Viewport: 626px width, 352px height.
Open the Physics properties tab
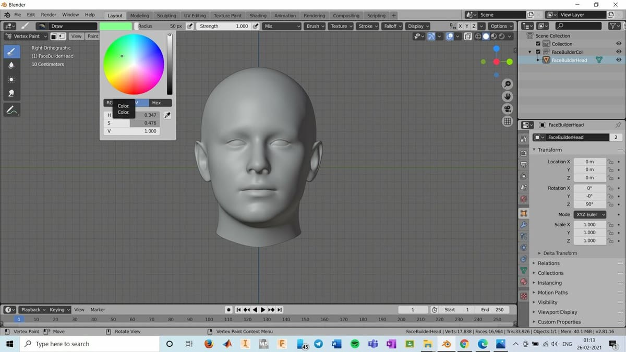(524, 247)
